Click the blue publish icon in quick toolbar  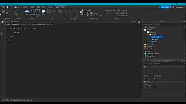[x=16, y=7]
